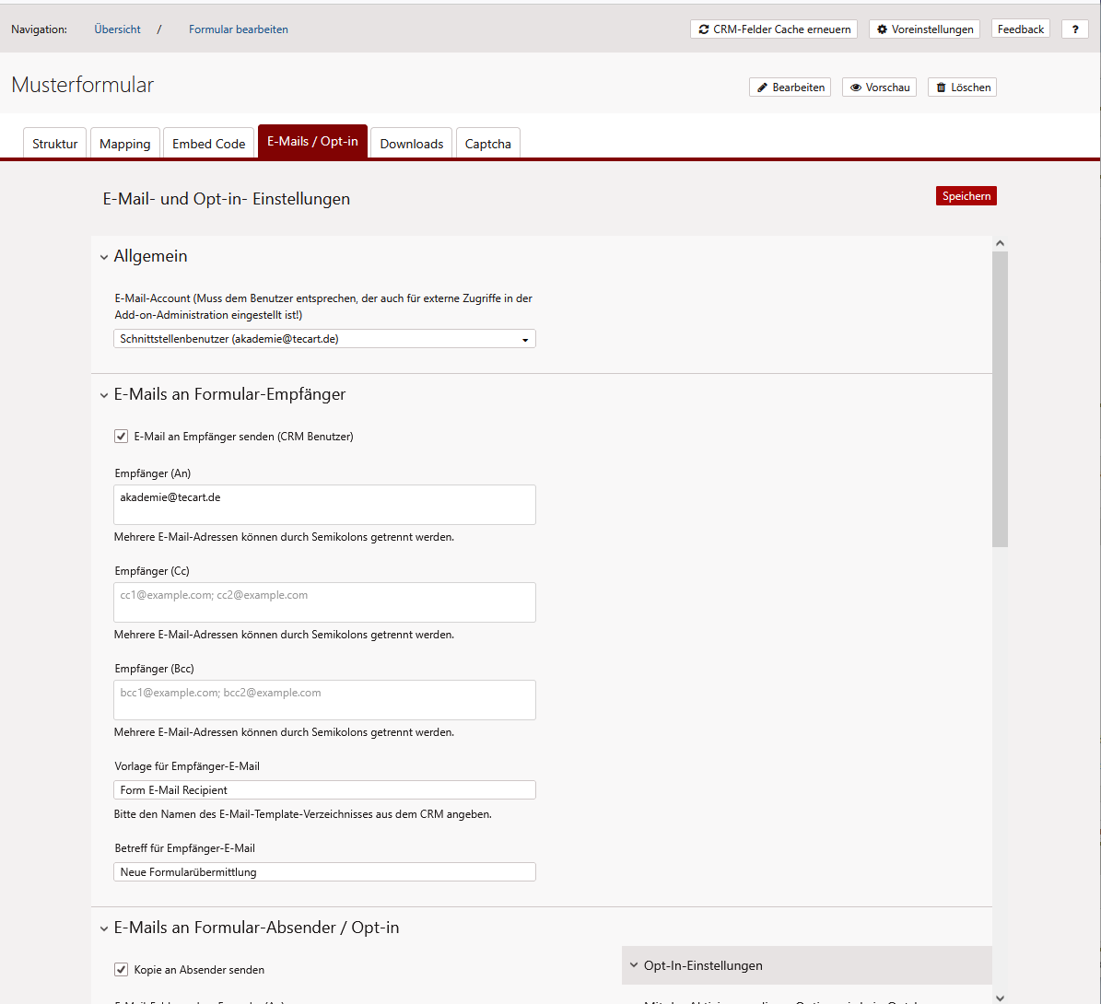The height and width of the screenshot is (1004, 1101).
Task: Open the E-Mail-Account dropdown
Action: (x=324, y=339)
